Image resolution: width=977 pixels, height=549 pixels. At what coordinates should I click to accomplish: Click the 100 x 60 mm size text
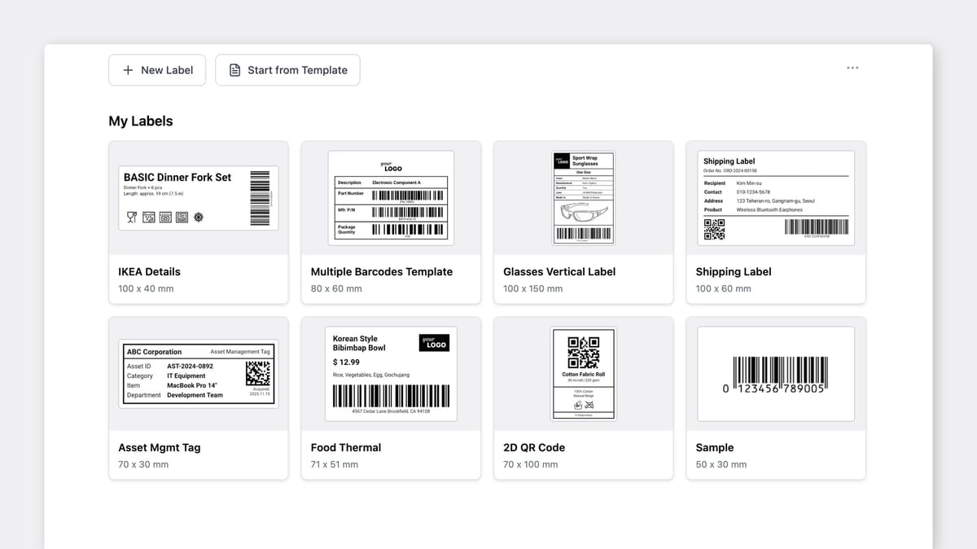[x=724, y=288]
